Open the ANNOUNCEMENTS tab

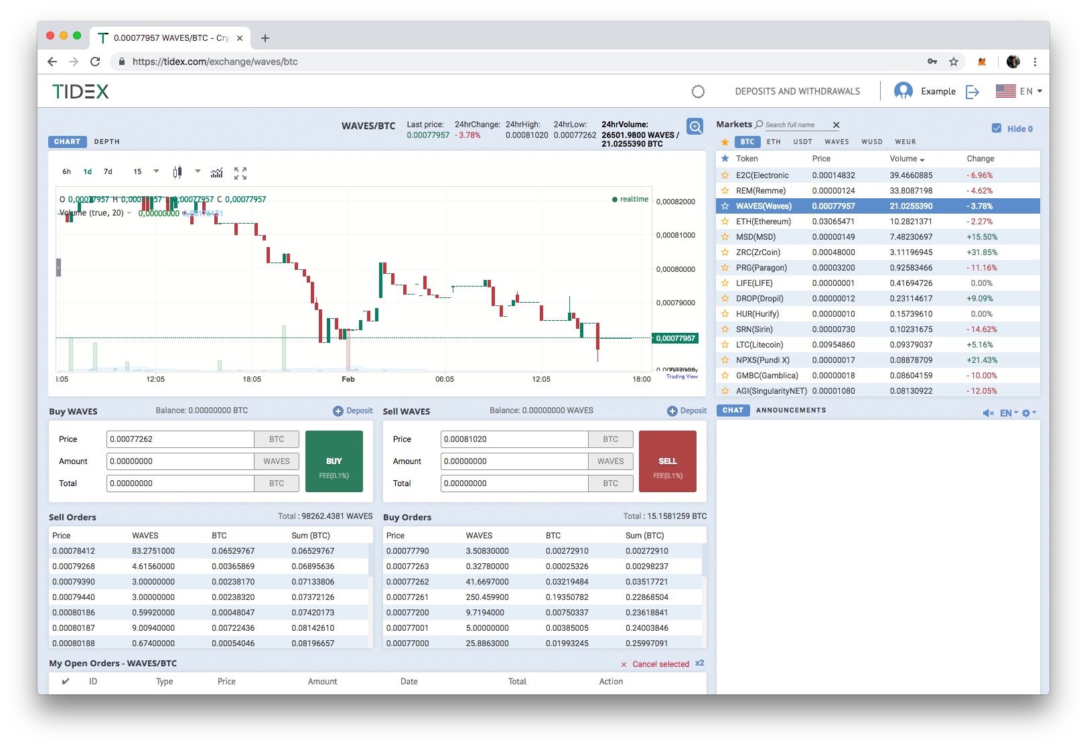click(791, 410)
